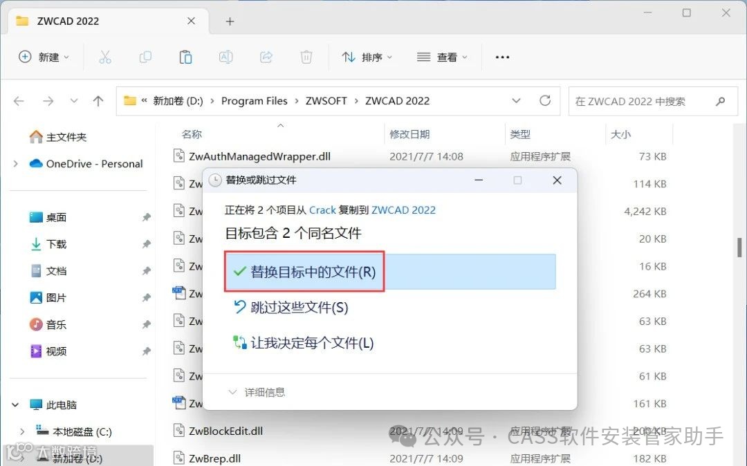Viewport: 747px width, 466px height.
Task: Close the ZWCAD 2022 tab
Action: [x=191, y=21]
